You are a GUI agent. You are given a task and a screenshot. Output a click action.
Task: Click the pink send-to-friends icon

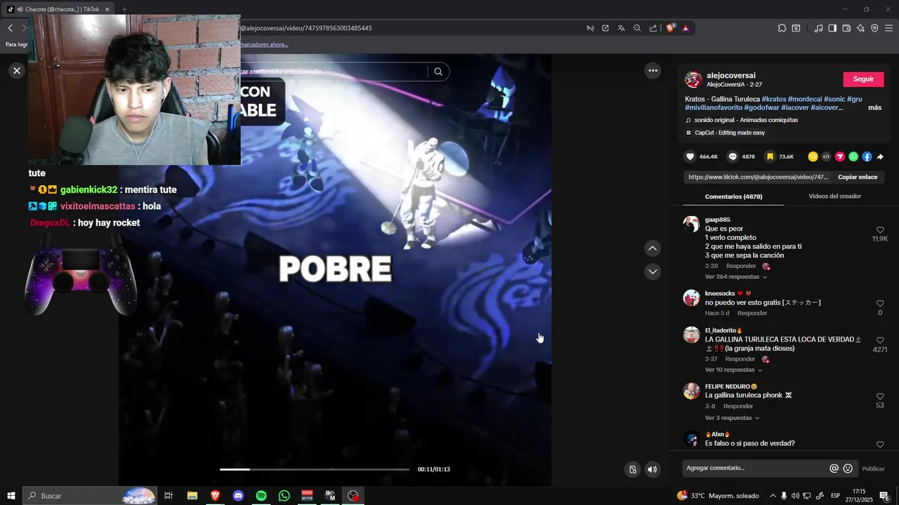pos(839,156)
